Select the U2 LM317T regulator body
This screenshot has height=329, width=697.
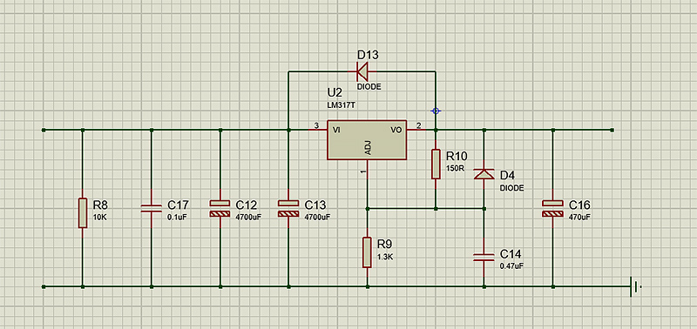pyautogui.click(x=367, y=140)
